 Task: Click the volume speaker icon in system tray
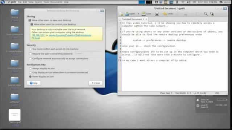pyautogui.click(x=188, y=2)
